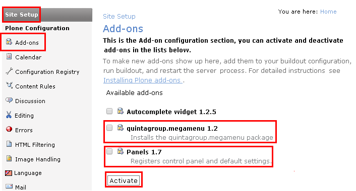The width and height of the screenshot is (356, 191).
Task: Click the Editing scissors icon
Action: pos(9,115)
